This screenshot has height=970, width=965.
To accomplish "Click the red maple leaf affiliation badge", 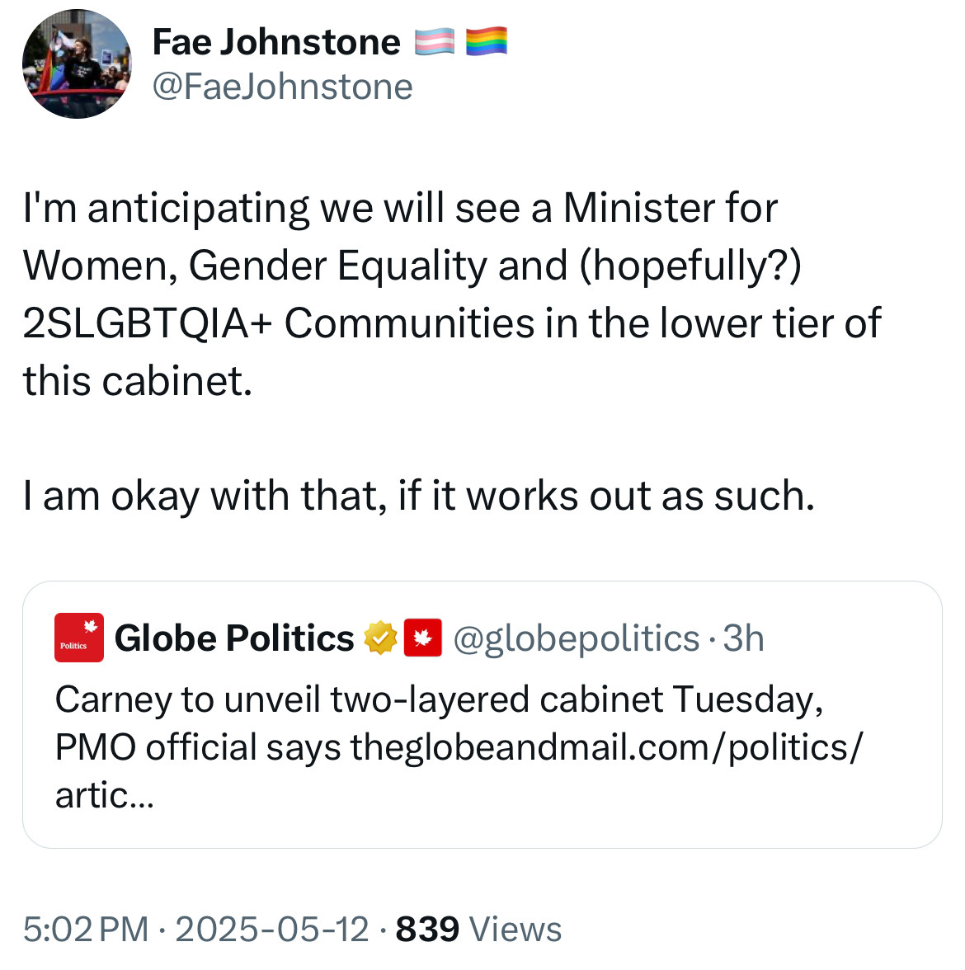I will pyautogui.click(x=423, y=637).
